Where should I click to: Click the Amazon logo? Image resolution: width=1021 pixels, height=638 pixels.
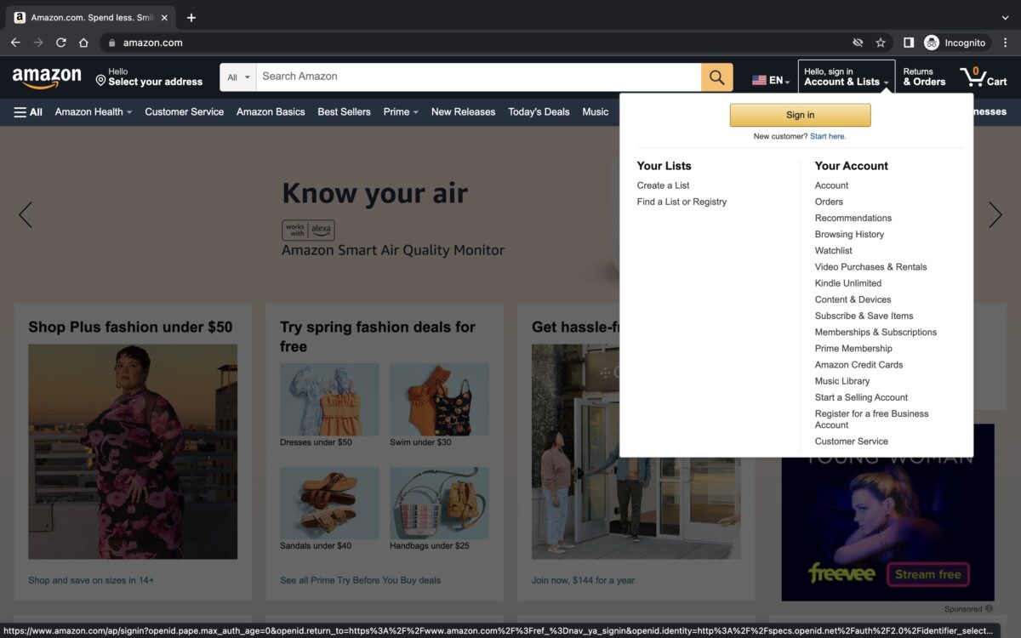(x=47, y=77)
